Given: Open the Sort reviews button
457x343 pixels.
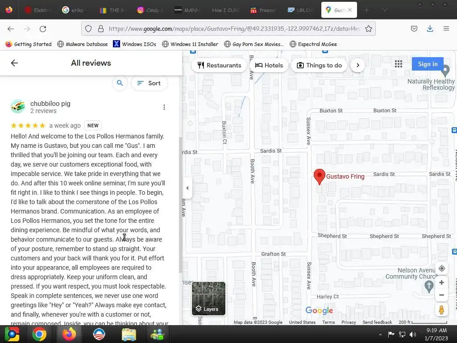Looking at the screenshot, I should 149,83.
